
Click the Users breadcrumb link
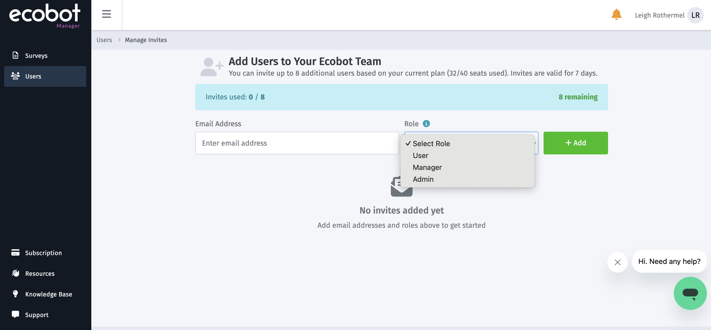(104, 40)
